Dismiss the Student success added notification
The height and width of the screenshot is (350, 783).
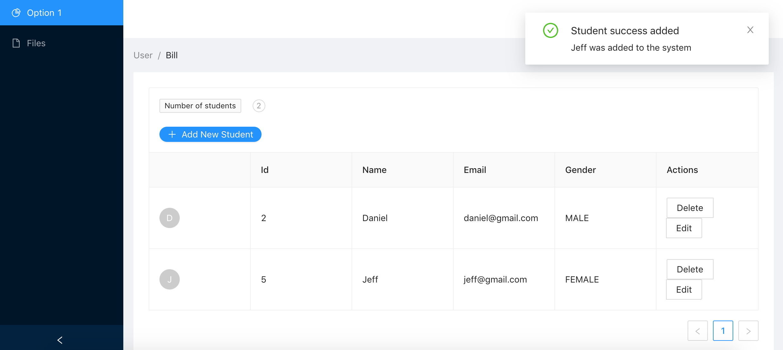click(x=750, y=29)
